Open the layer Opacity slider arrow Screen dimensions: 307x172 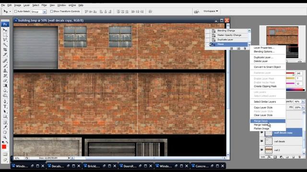[303, 102]
